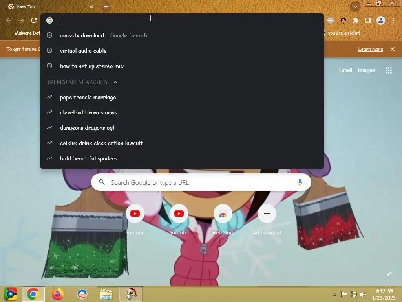Open network status tray icon
Image resolution: width=402 pixels, height=302 pixels.
click(x=354, y=294)
